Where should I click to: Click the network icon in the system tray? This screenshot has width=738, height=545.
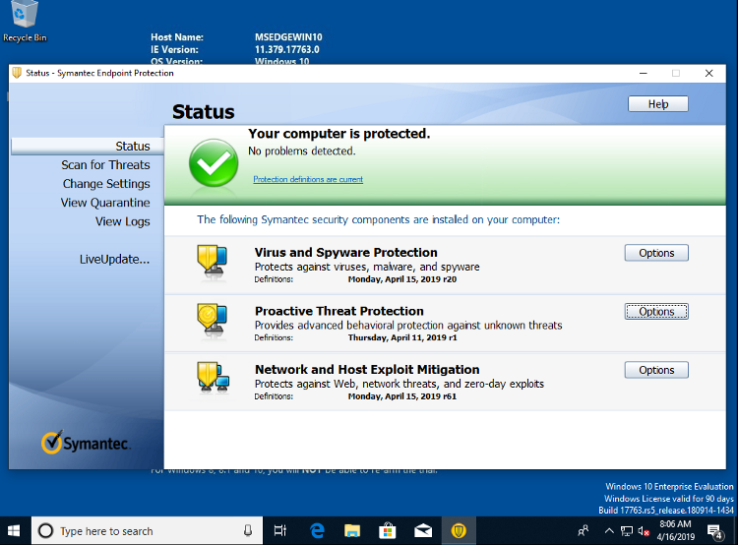pyautogui.click(x=627, y=531)
